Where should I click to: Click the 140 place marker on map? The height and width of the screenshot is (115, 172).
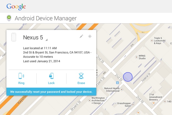tap(165, 101)
